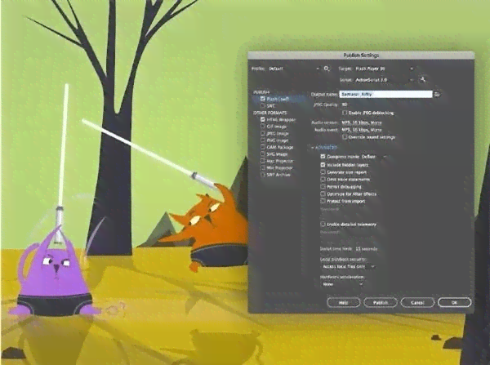Enable the Win Projector checkbox
This screenshot has height=365, width=490.
coord(262,167)
